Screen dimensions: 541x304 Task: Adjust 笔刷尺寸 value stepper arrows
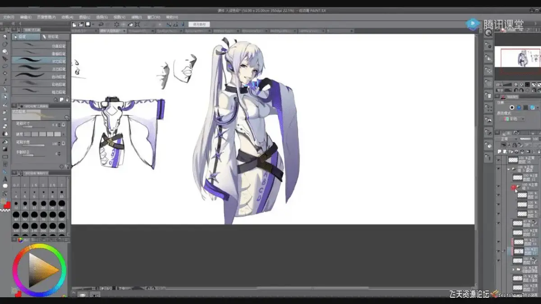click(x=59, y=125)
